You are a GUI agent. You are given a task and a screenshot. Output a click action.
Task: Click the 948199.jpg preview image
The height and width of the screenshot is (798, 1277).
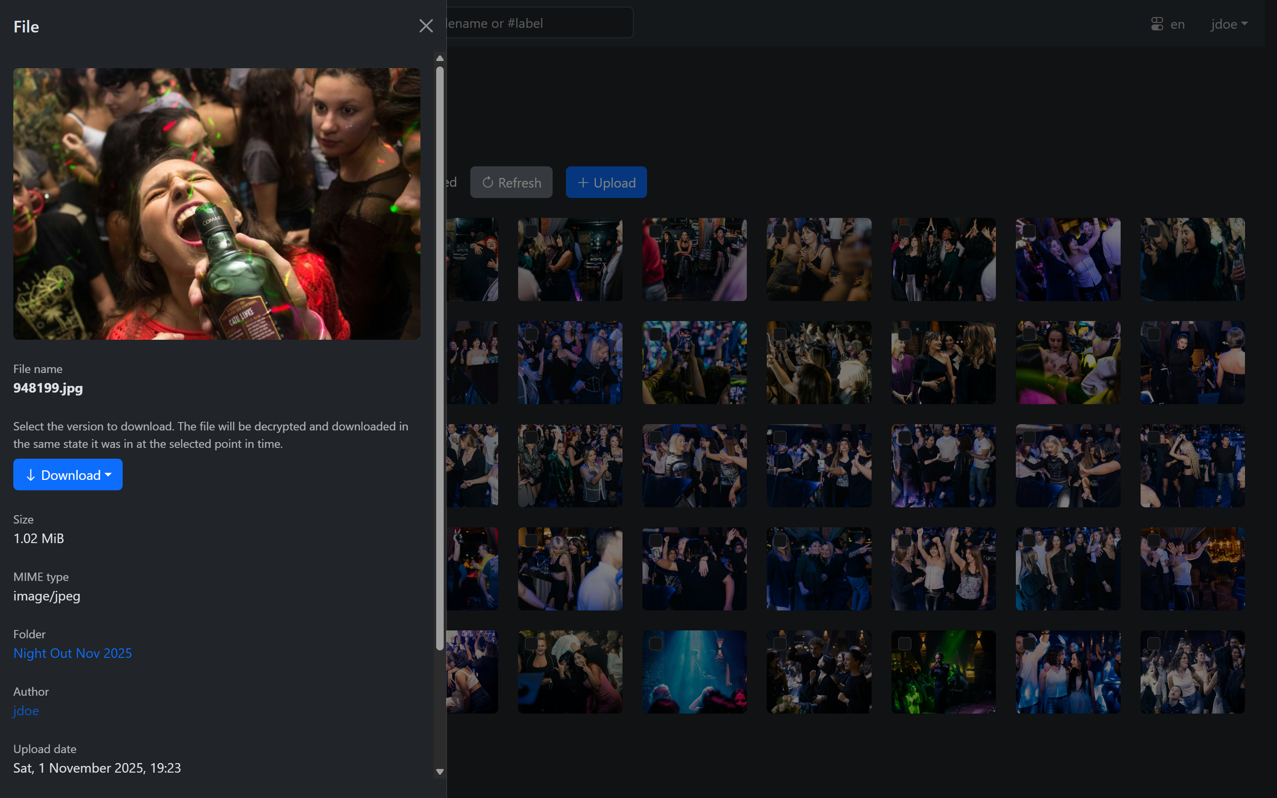click(216, 204)
